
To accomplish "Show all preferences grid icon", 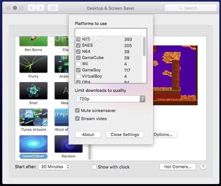I will [53, 8].
